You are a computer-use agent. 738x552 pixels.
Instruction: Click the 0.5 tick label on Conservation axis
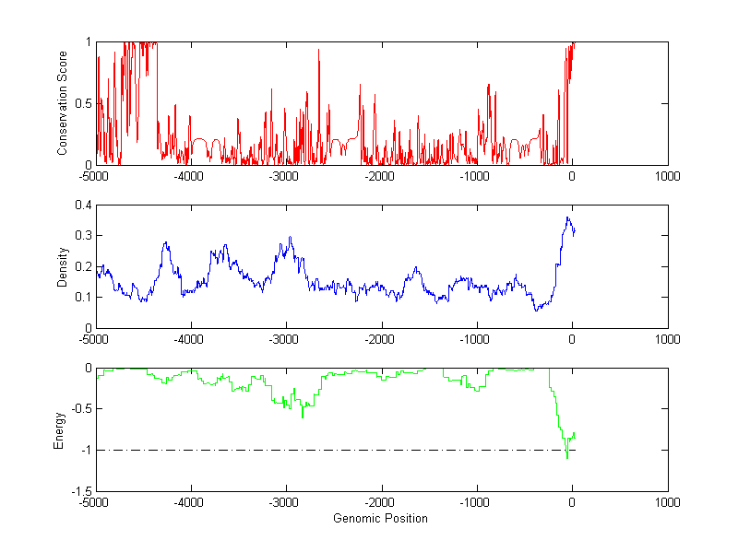coord(81,103)
